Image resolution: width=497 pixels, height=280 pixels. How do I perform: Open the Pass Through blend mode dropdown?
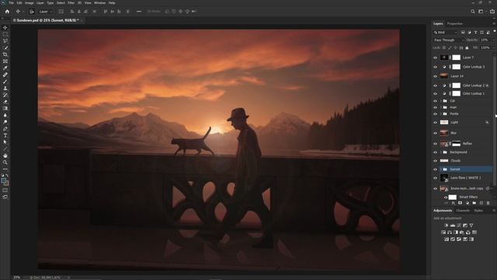(x=448, y=40)
